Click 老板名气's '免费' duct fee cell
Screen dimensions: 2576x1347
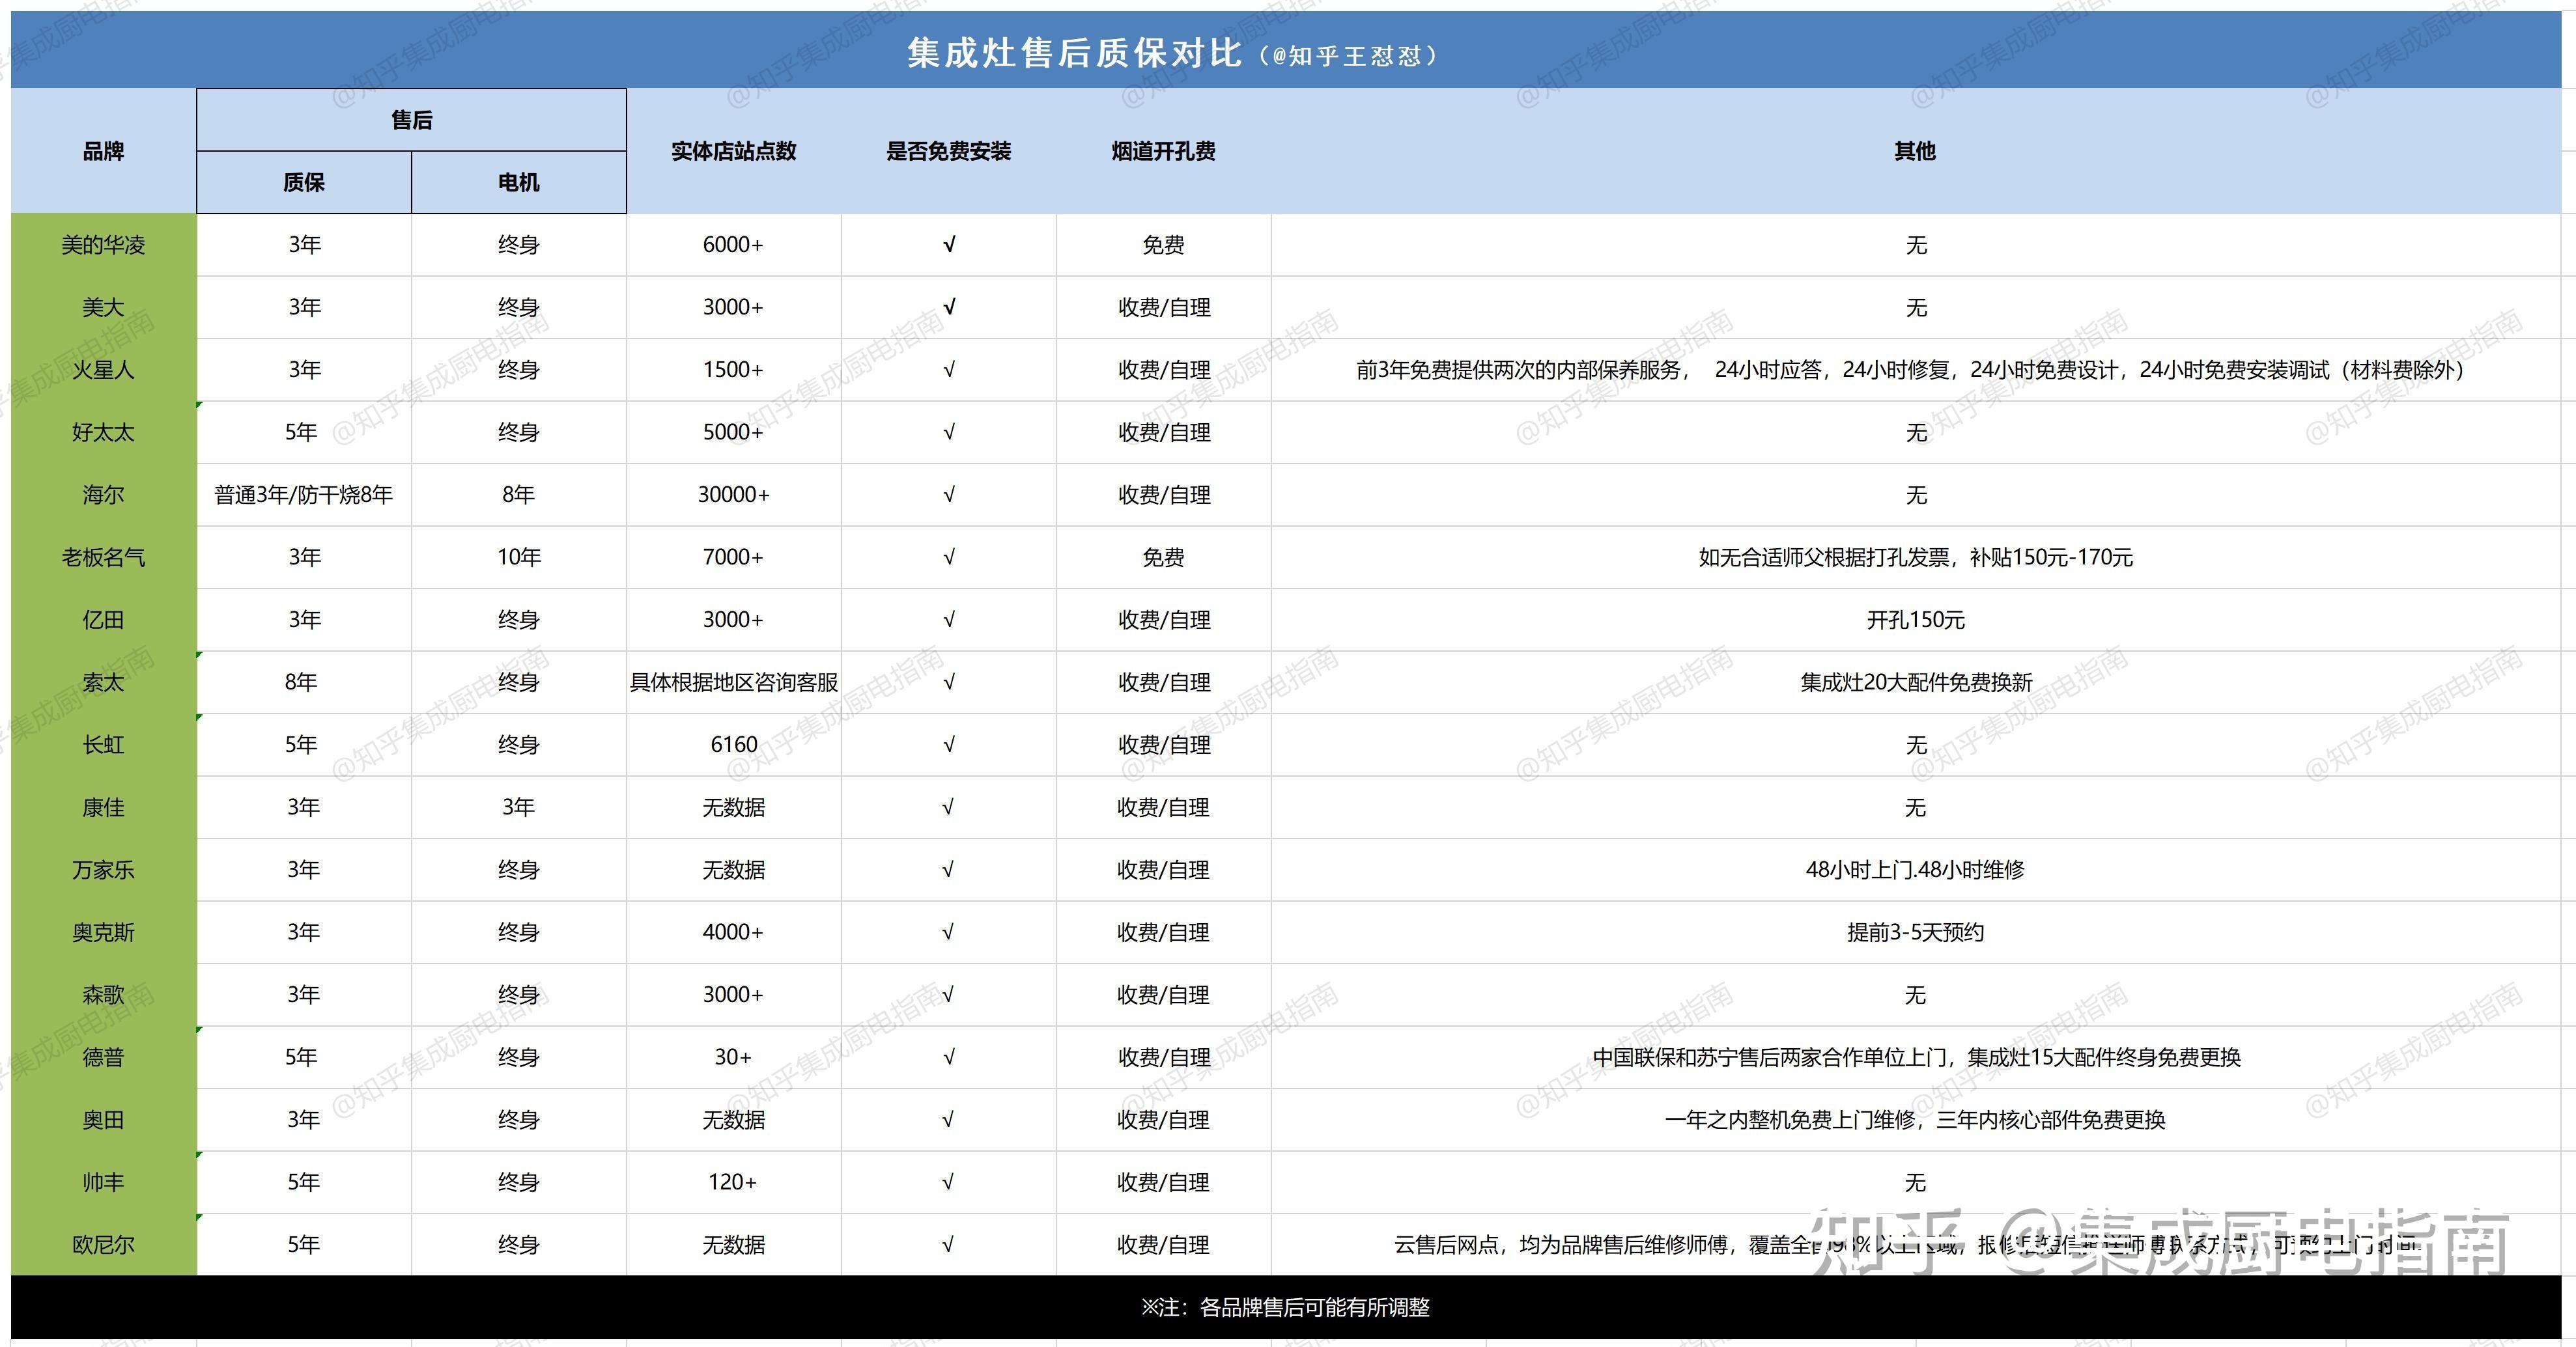[1163, 557]
